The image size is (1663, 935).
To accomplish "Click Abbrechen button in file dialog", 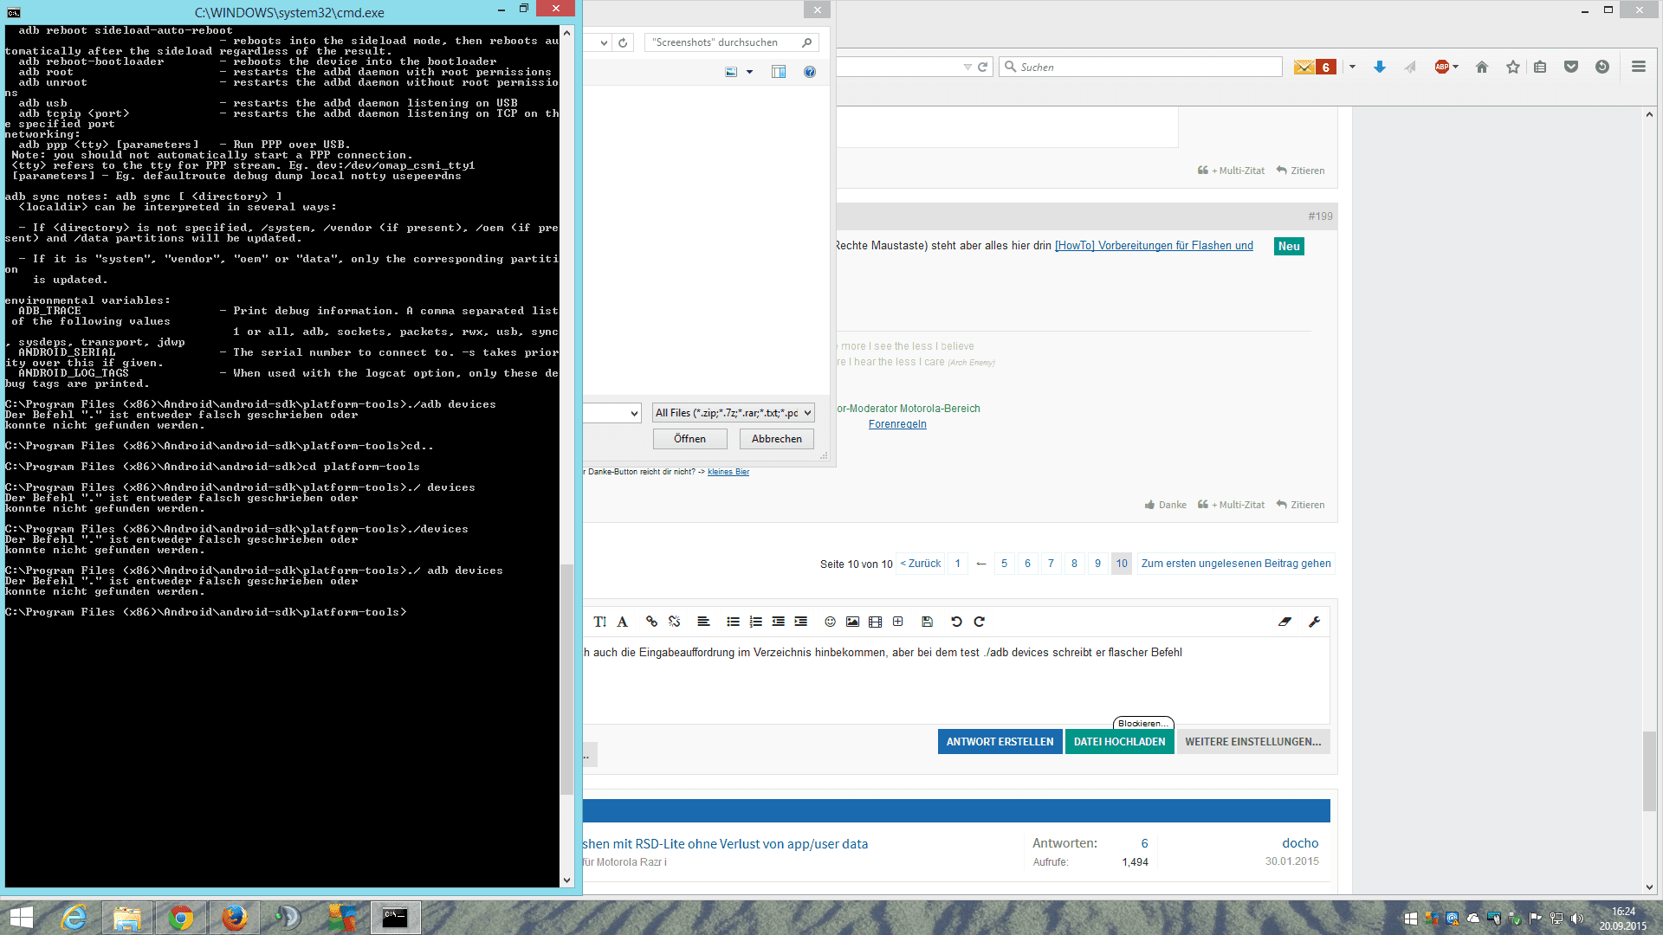I will click(x=777, y=439).
